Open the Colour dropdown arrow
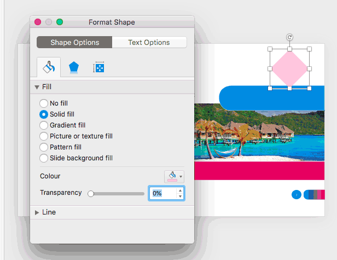This screenshot has width=337, height=260. click(181, 177)
